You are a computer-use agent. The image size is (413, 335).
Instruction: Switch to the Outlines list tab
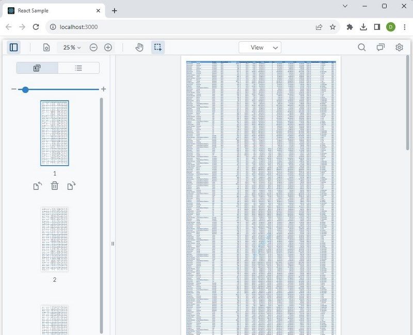coord(78,68)
